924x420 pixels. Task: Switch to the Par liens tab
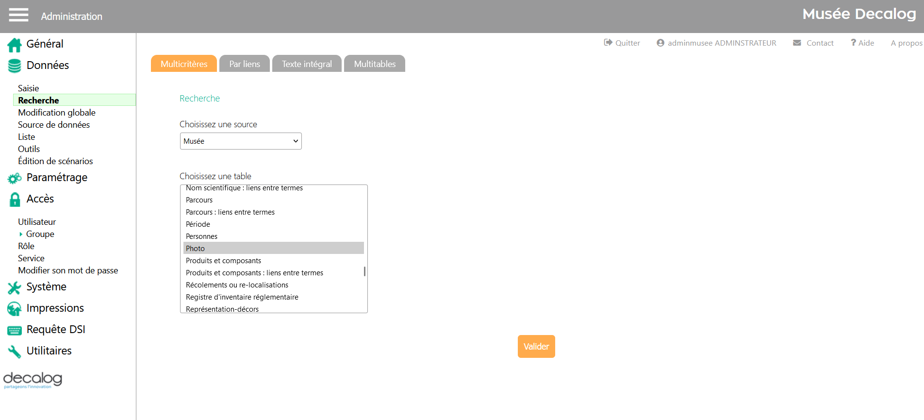pos(245,64)
